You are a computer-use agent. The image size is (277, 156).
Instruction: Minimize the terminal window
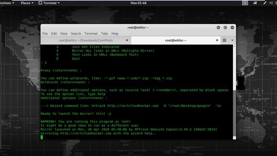218,28
